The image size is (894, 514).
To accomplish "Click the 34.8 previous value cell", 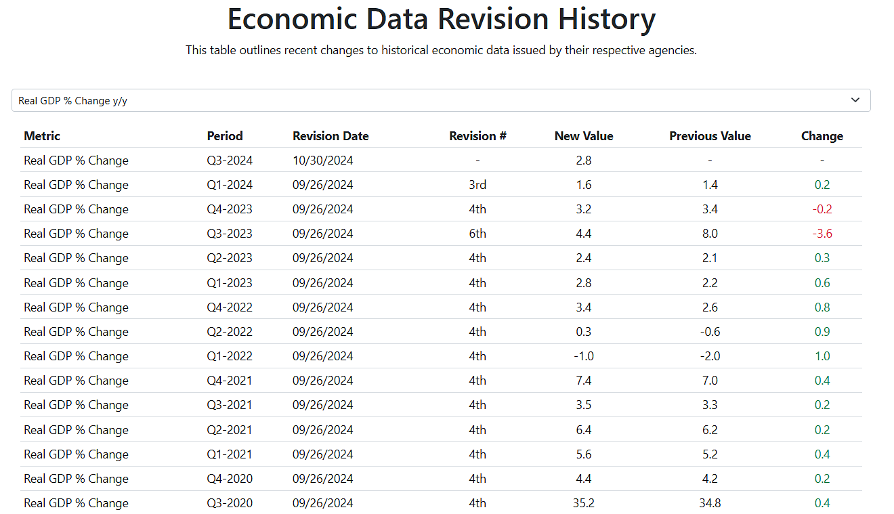I will (710, 503).
